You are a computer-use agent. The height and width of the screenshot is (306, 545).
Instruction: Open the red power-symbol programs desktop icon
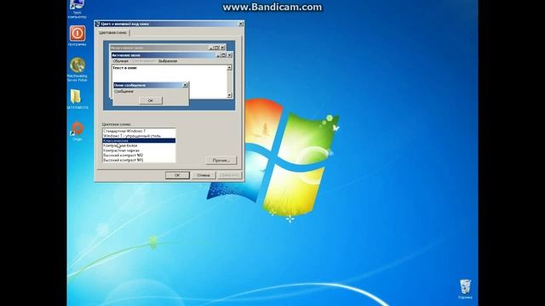point(77,36)
